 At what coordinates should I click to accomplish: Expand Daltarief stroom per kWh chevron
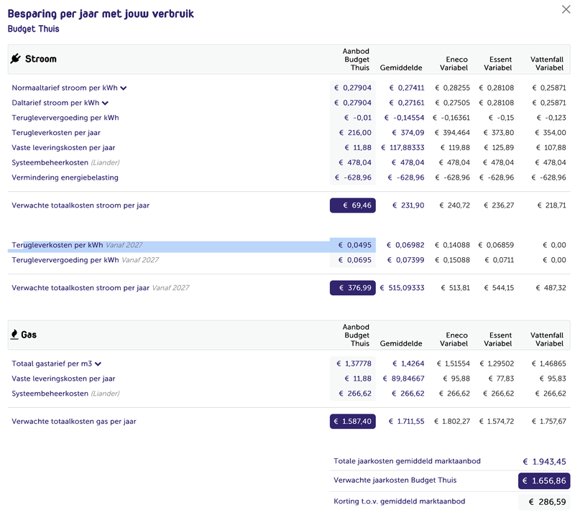105,103
